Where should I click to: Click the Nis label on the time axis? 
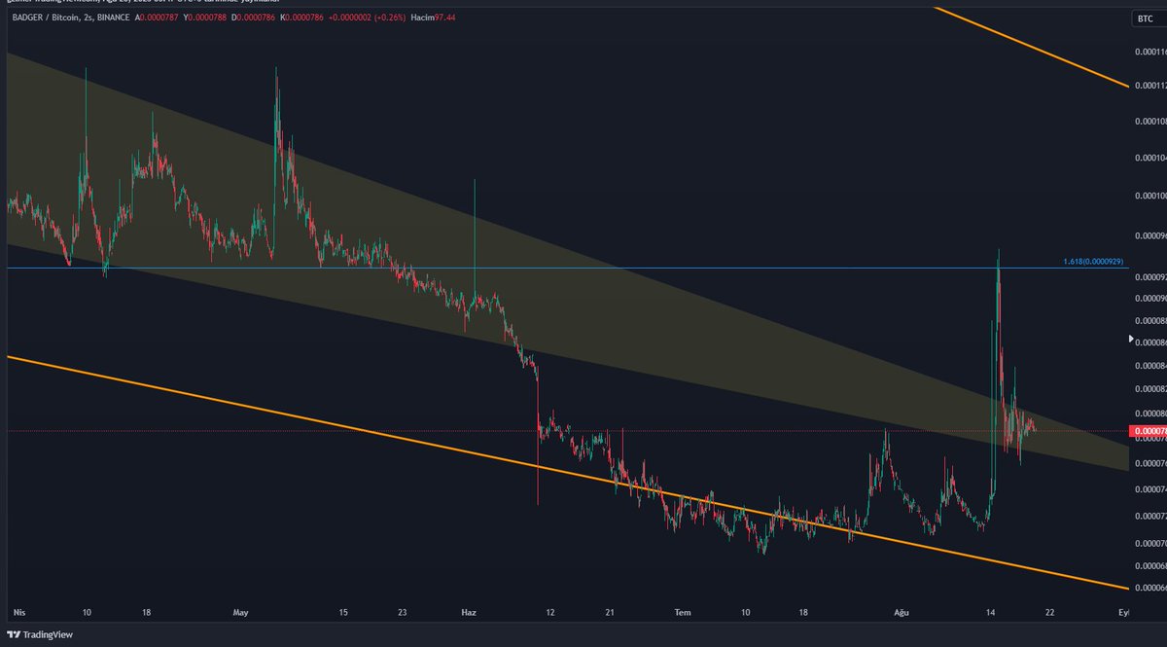18,612
